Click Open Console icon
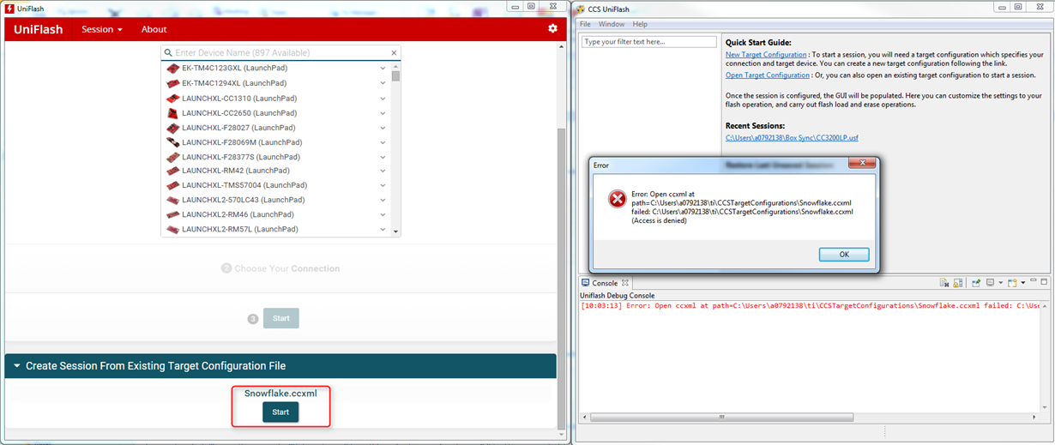 [x=1012, y=282]
